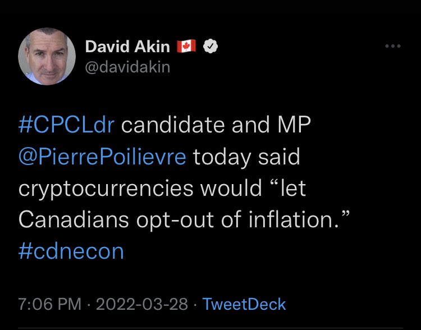
Task: Click the divider line below the tweet
Action: [210, 327]
